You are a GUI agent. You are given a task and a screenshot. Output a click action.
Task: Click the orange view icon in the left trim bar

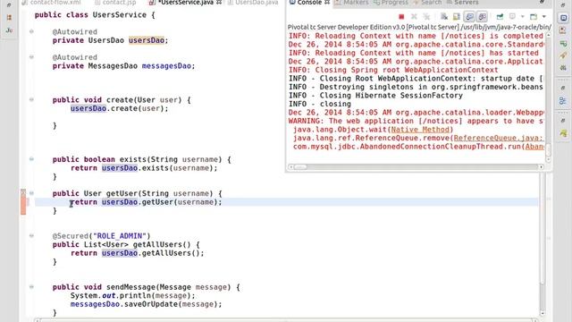[x=9, y=18]
